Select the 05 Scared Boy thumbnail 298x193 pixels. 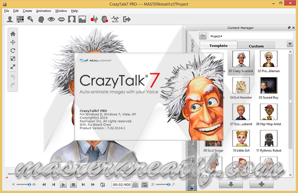[269, 86]
